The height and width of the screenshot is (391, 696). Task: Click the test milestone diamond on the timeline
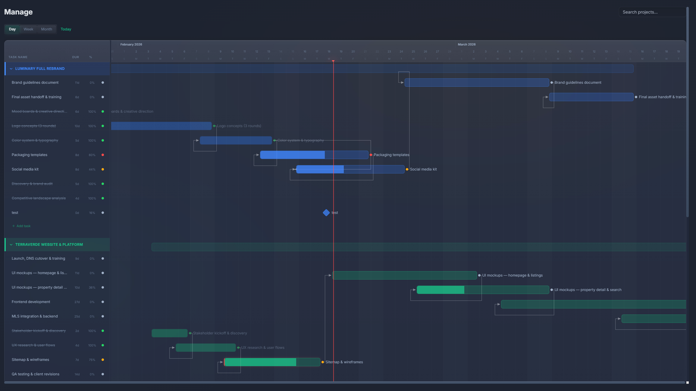326,213
